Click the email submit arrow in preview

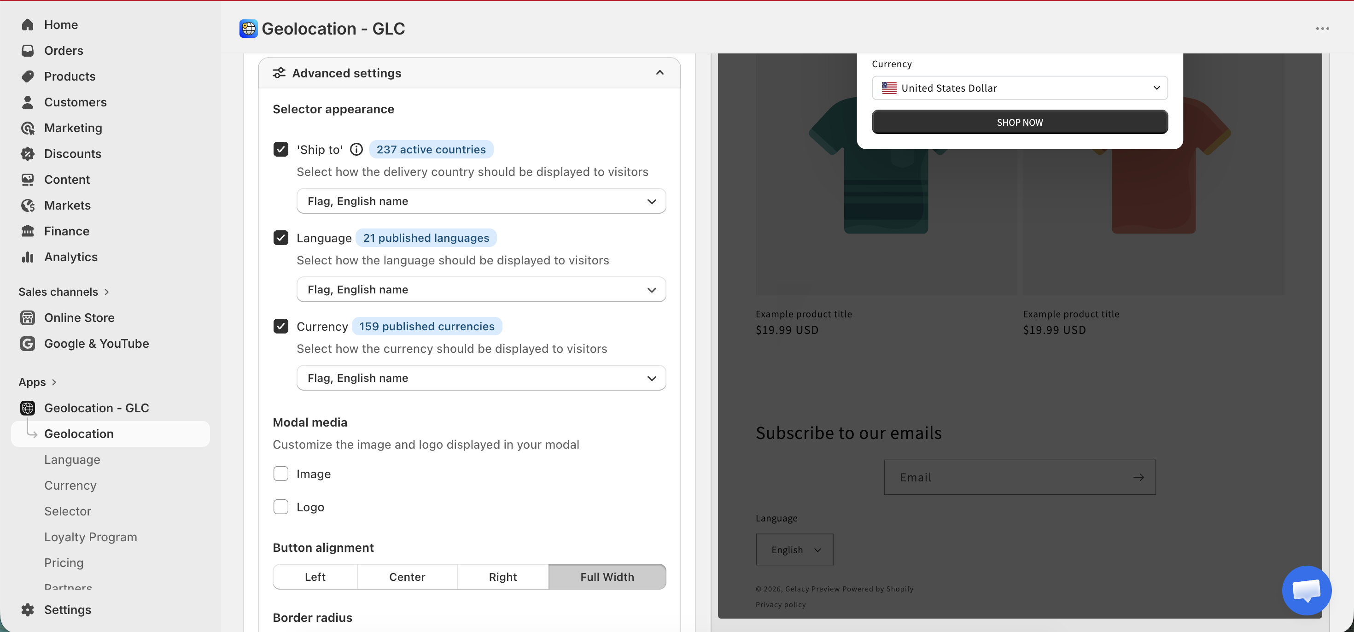(1138, 477)
